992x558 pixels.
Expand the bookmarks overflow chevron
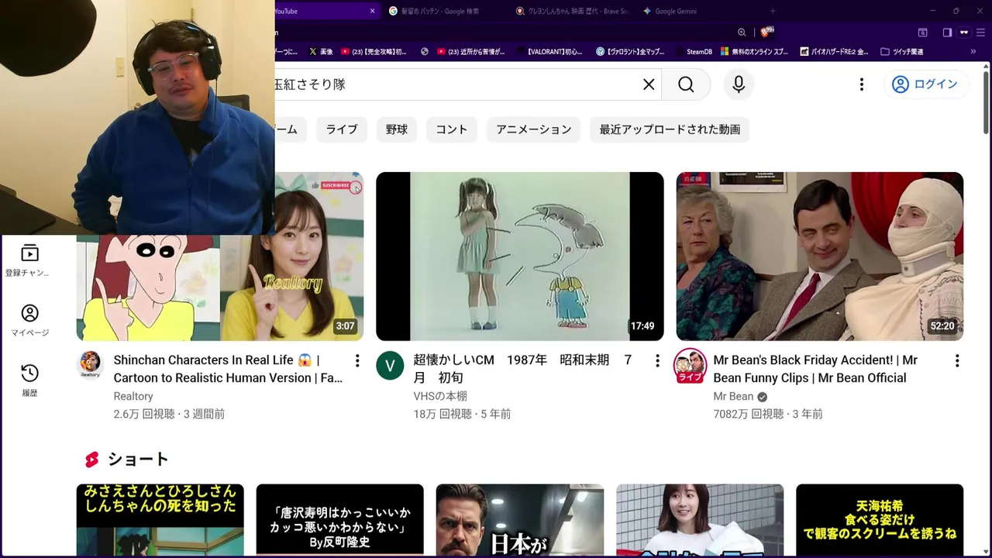[973, 52]
